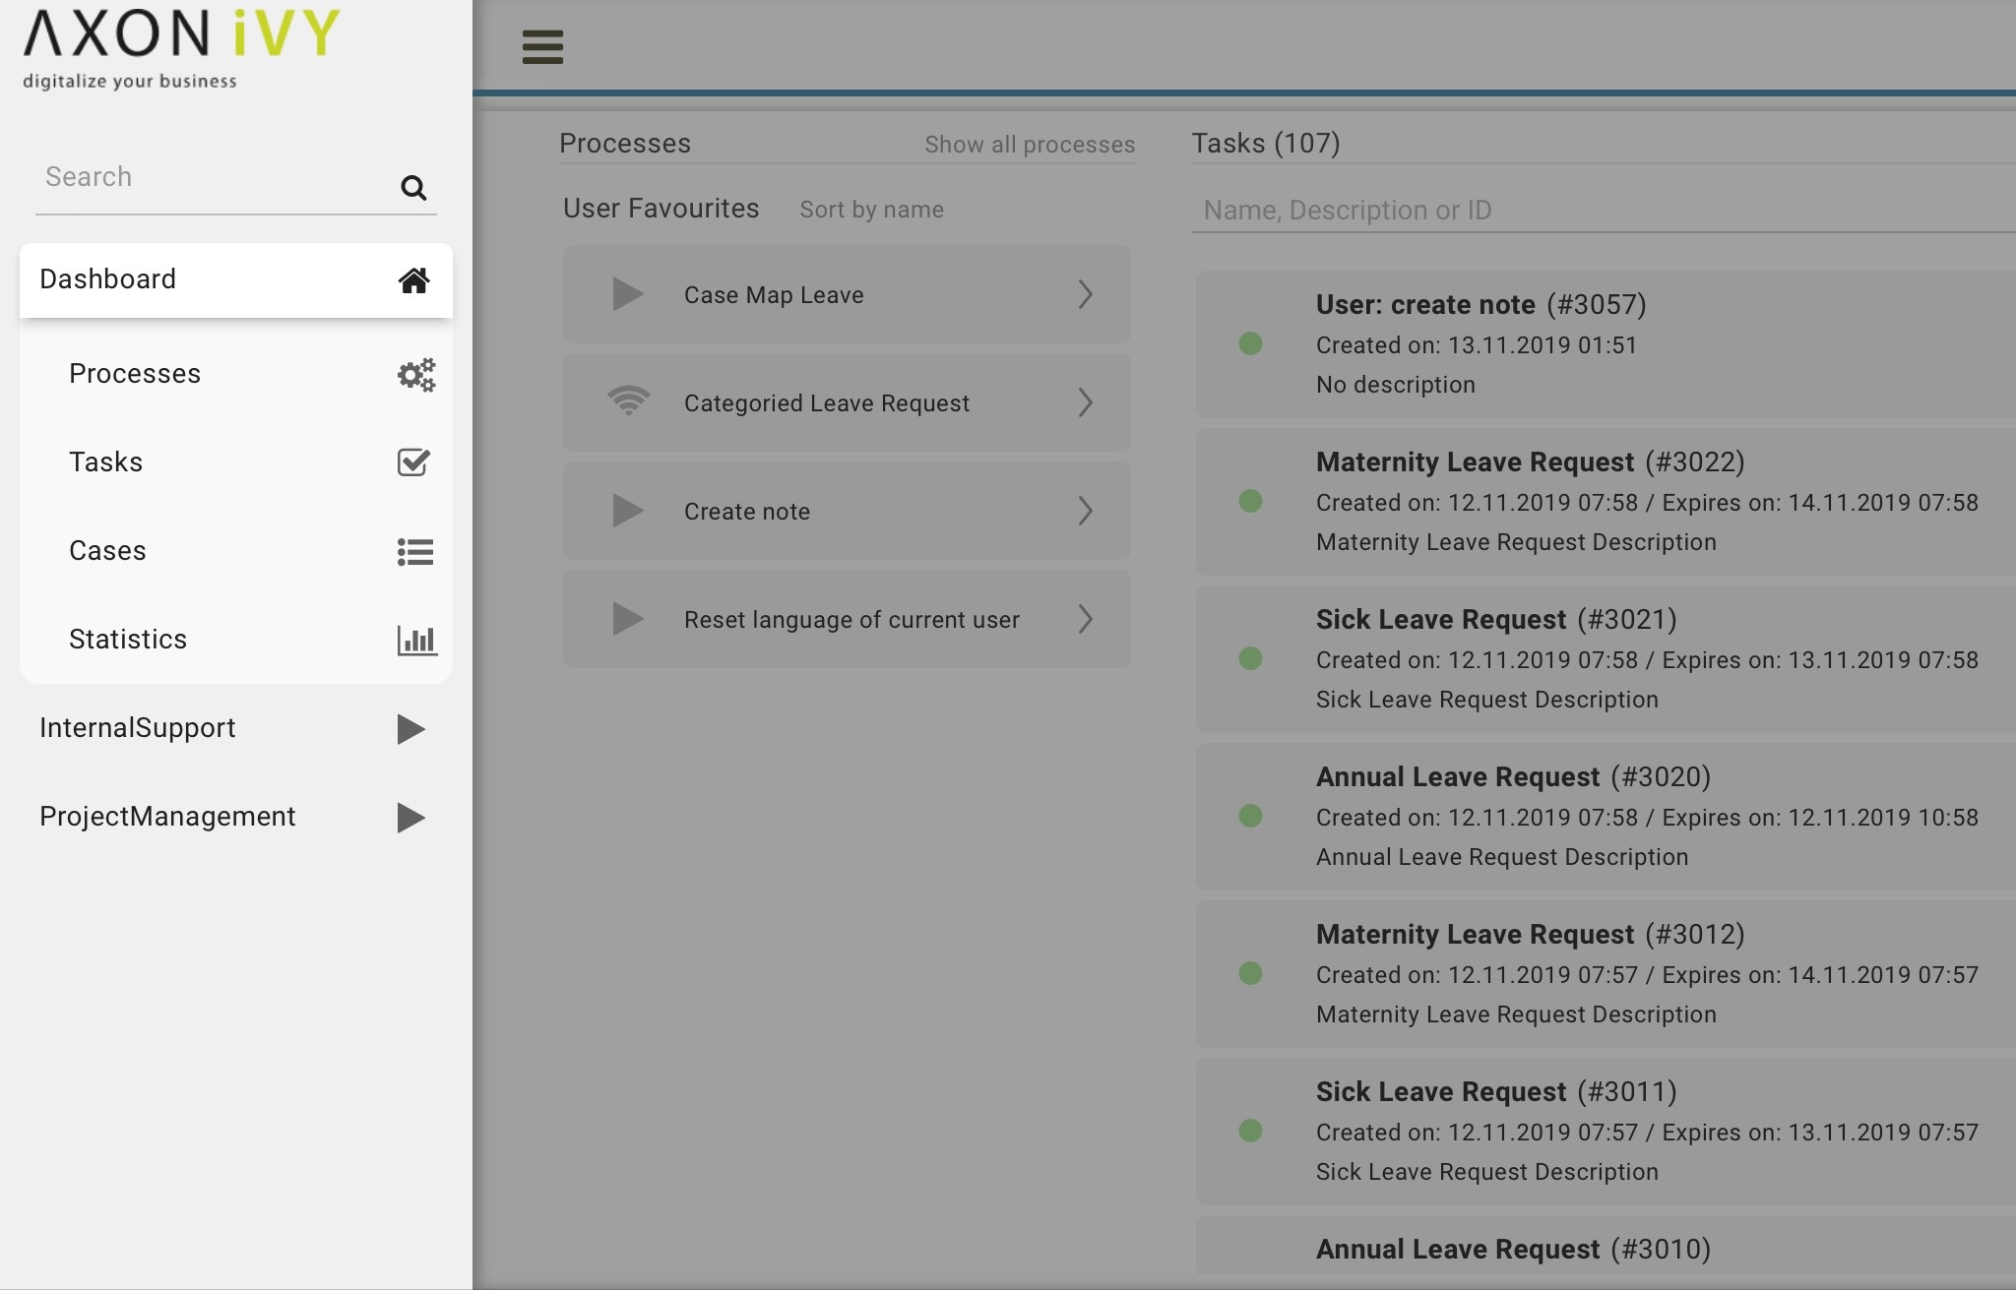Click the hamburger menu icon

coord(542,46)
